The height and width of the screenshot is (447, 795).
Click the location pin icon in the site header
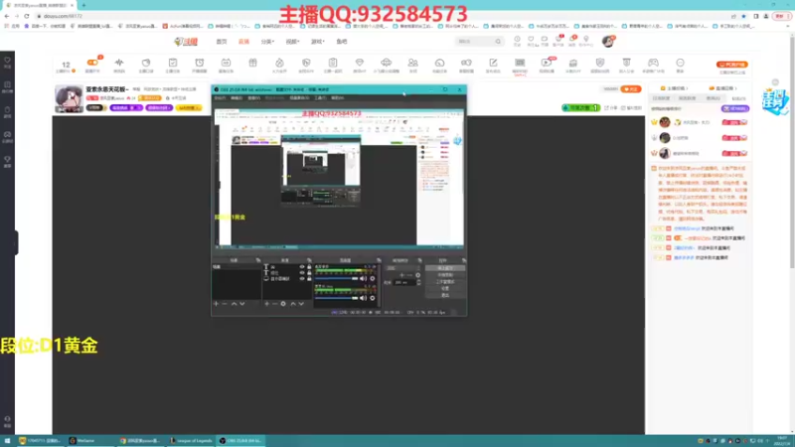[x=586, y=39]
